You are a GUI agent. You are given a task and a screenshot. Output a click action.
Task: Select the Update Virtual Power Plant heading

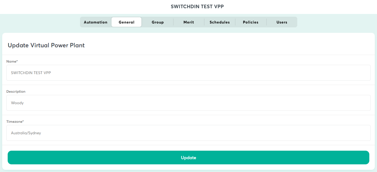pyautogui.click(x=46, y=45)
